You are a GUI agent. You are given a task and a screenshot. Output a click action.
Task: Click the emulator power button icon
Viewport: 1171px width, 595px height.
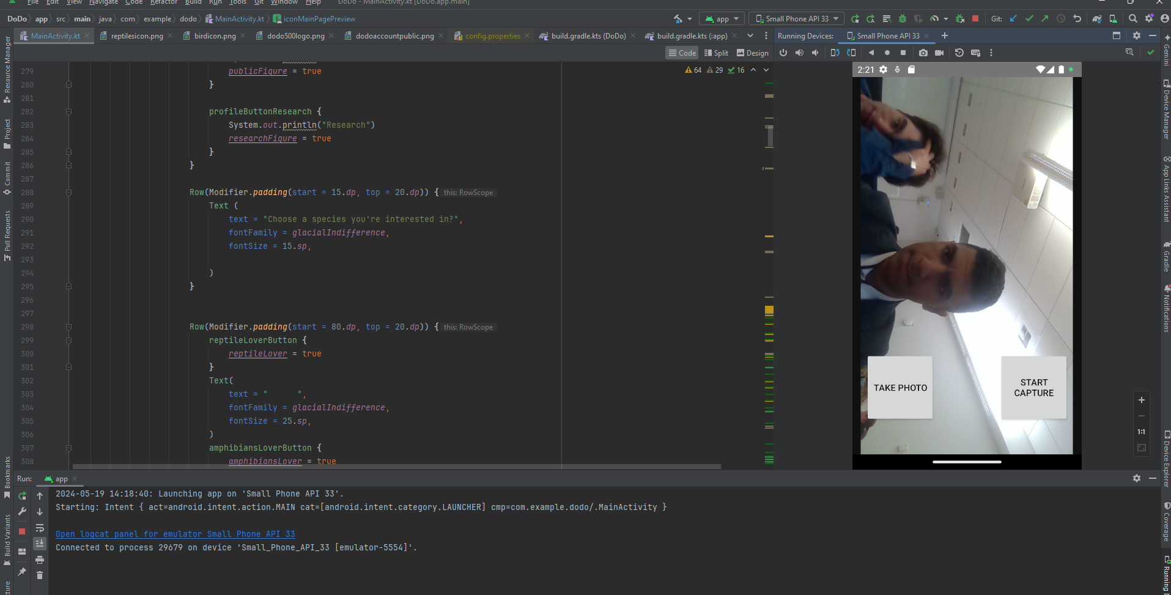click(x=783, y=53)
